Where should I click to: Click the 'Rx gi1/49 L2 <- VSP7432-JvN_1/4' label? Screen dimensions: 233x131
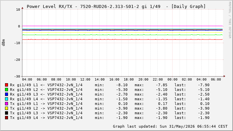(x=46, y=90)
